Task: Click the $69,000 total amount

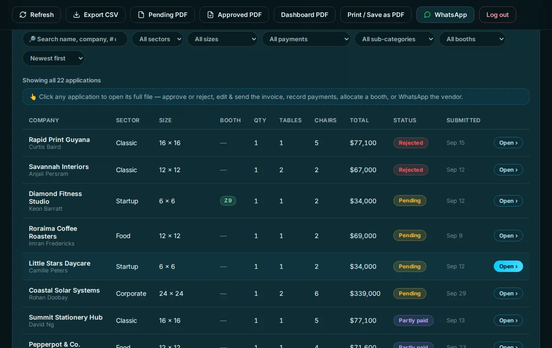Action: (363, 236)
